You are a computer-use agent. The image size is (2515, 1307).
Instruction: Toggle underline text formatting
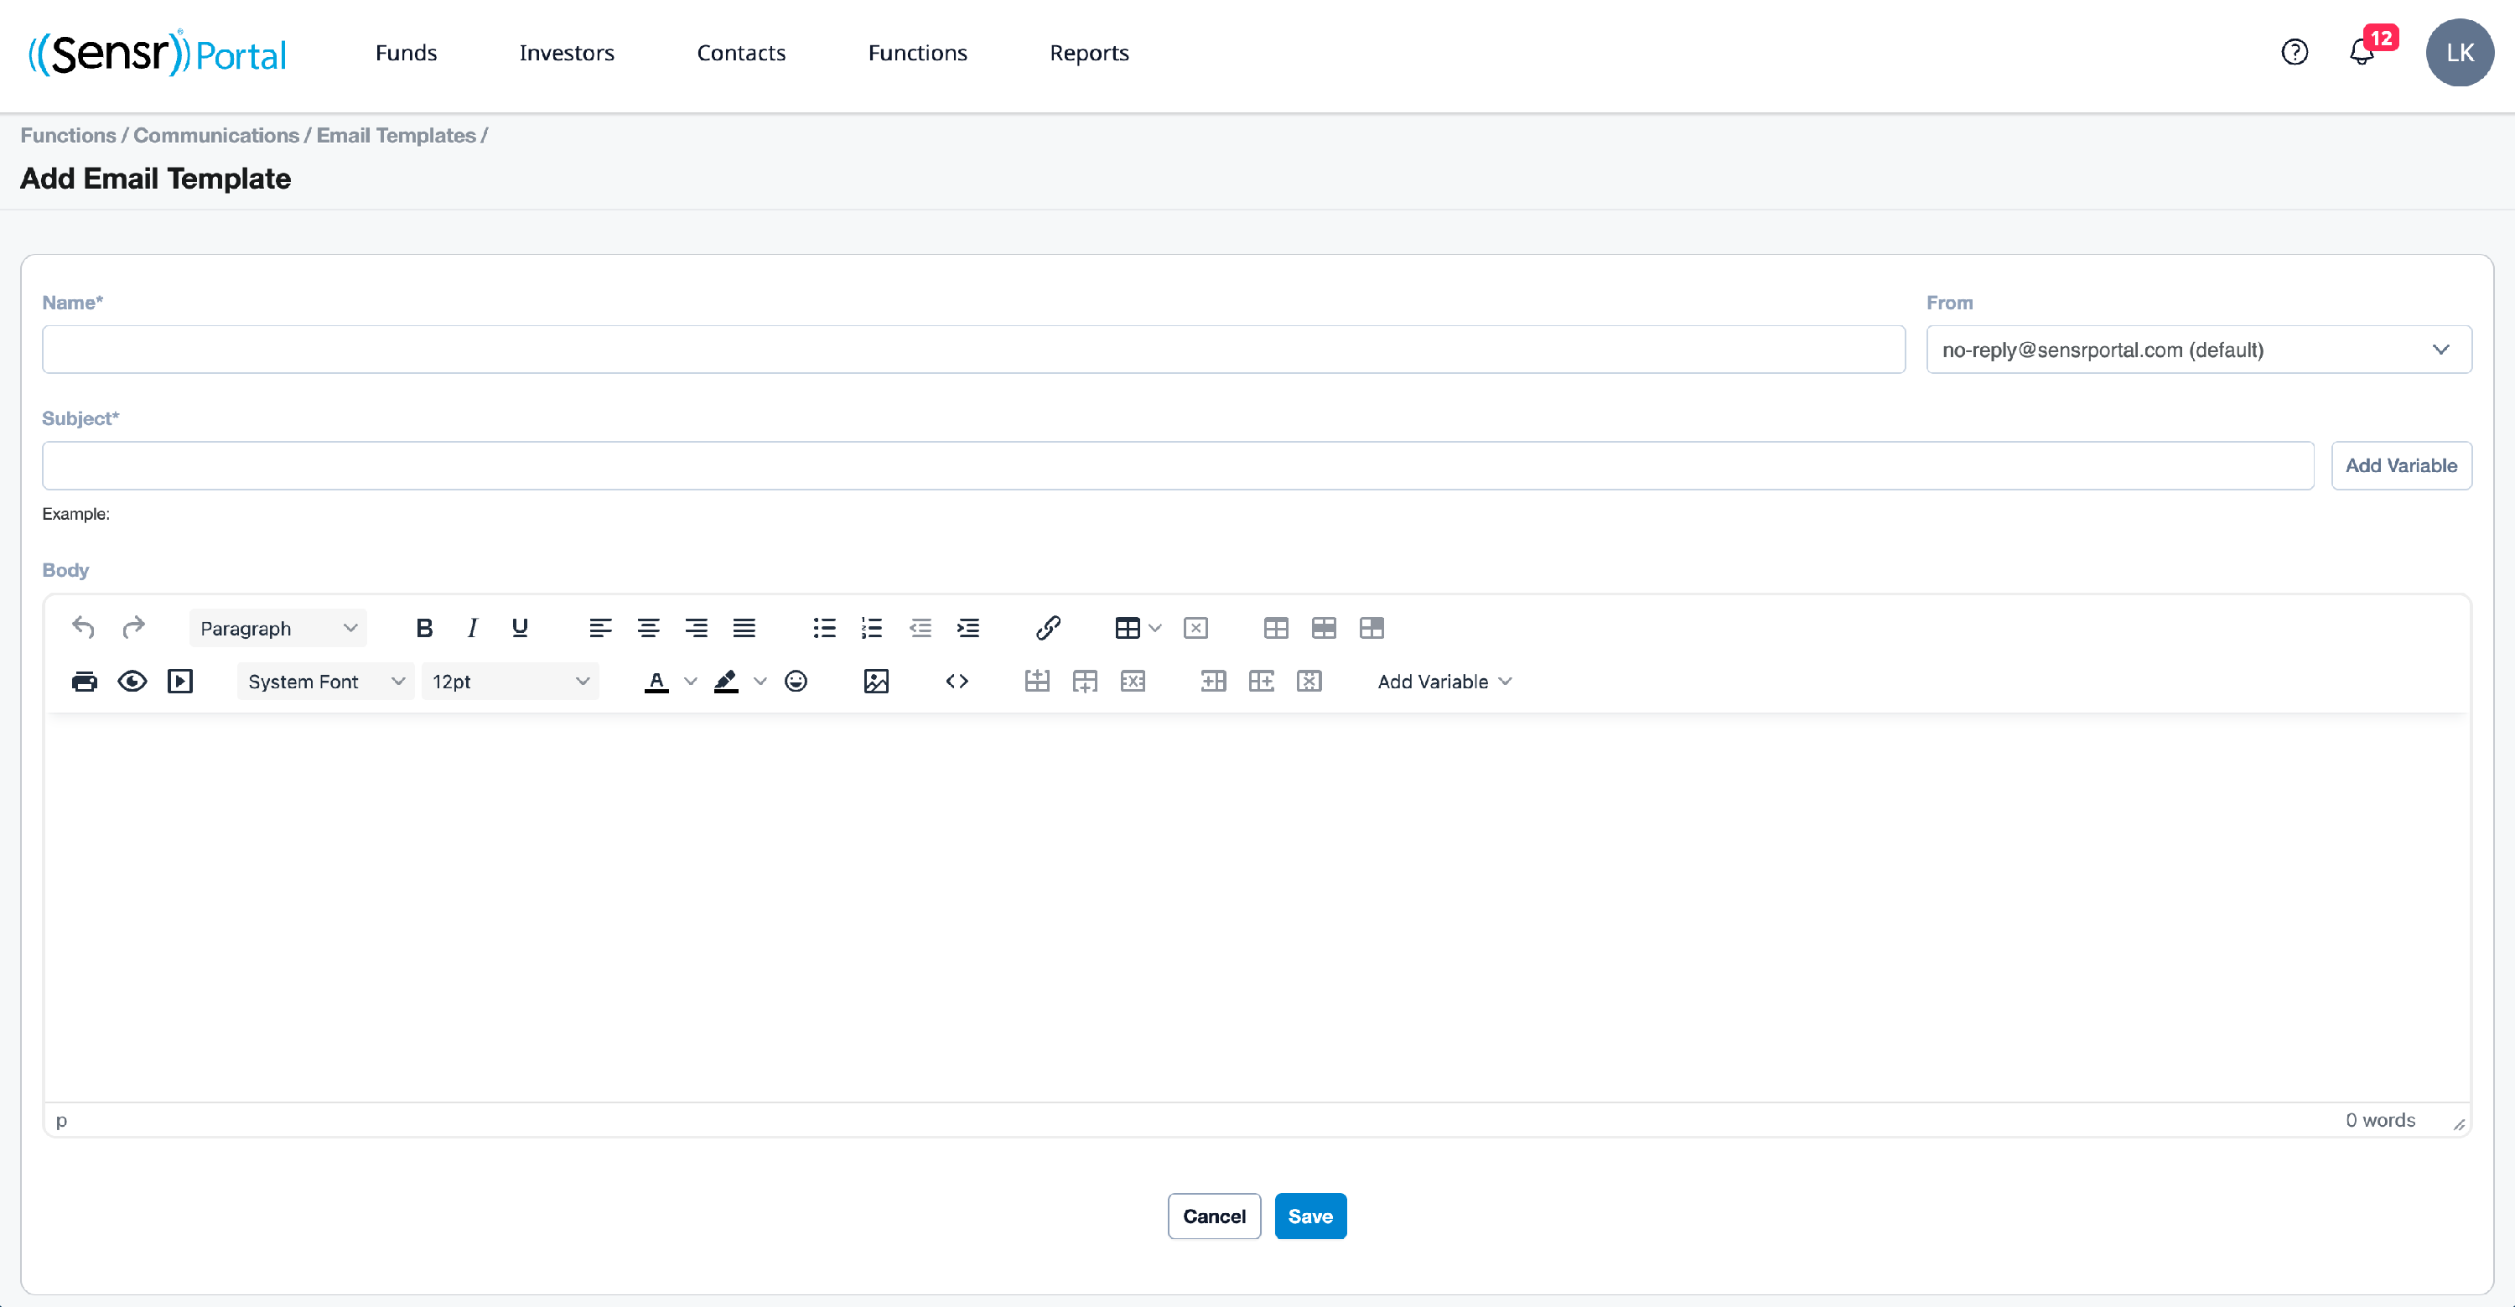(x=520, y=628)
